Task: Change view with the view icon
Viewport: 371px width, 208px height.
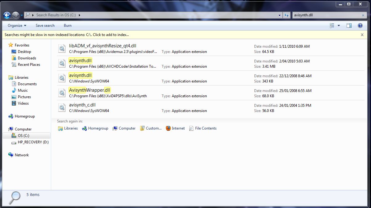Action: tap(332, 26)
